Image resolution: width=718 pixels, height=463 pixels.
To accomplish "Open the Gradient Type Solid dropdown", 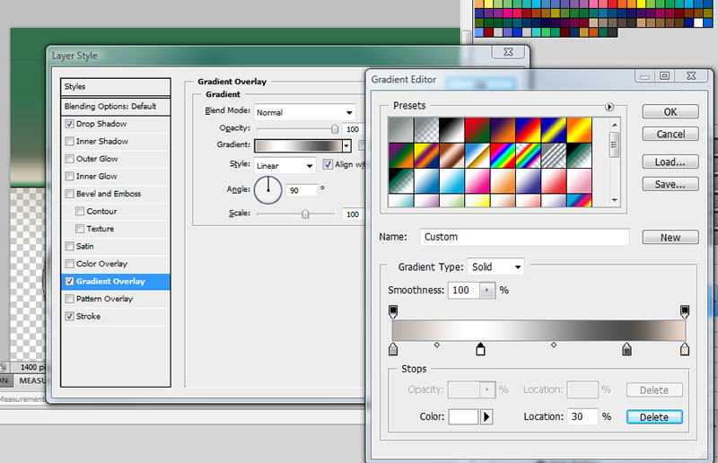I will [x=496, y=266].
